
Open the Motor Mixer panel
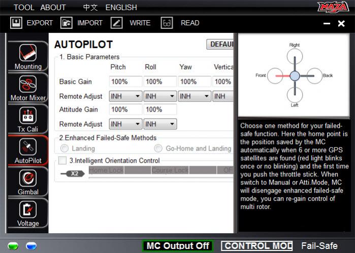[28, 87]
